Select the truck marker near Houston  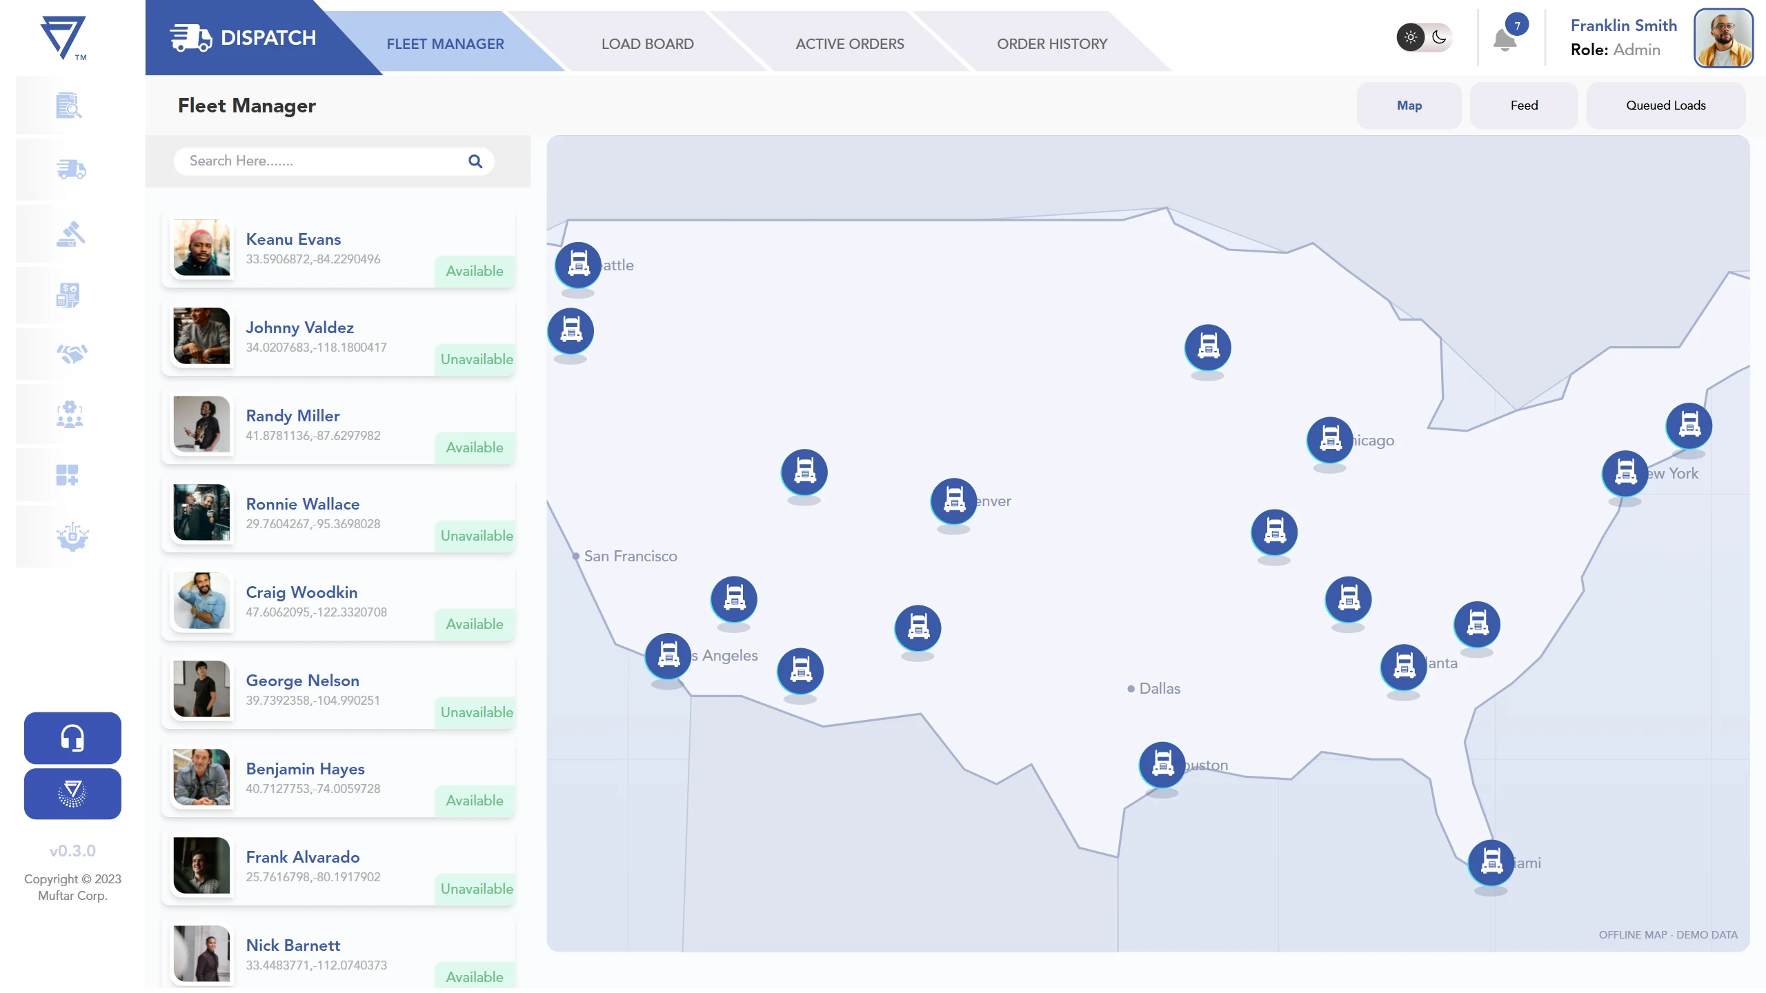coord(1162,765)
